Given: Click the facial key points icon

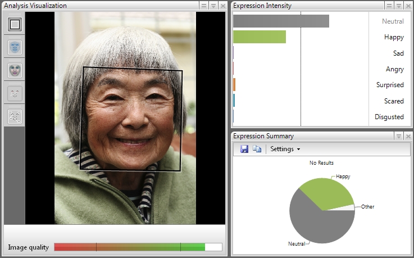Looking at the screenshot, I should 14,93.
